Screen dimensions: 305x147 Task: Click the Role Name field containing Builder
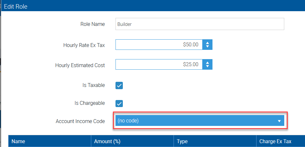(200, 24)
